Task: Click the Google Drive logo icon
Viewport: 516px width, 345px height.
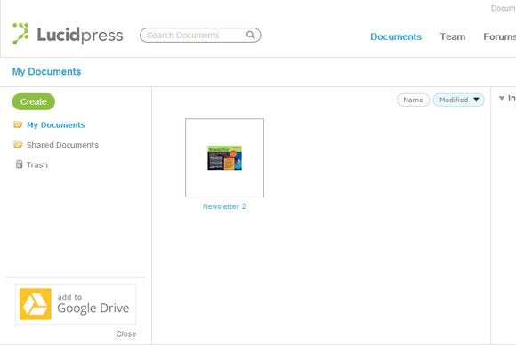Action: coord(36,304)
